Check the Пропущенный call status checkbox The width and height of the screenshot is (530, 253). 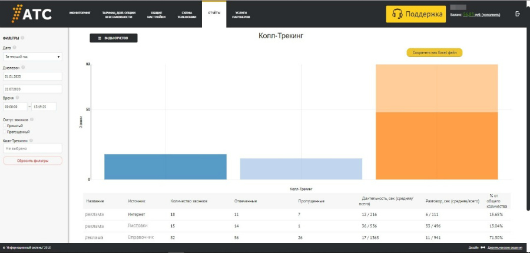pos(5,131)
